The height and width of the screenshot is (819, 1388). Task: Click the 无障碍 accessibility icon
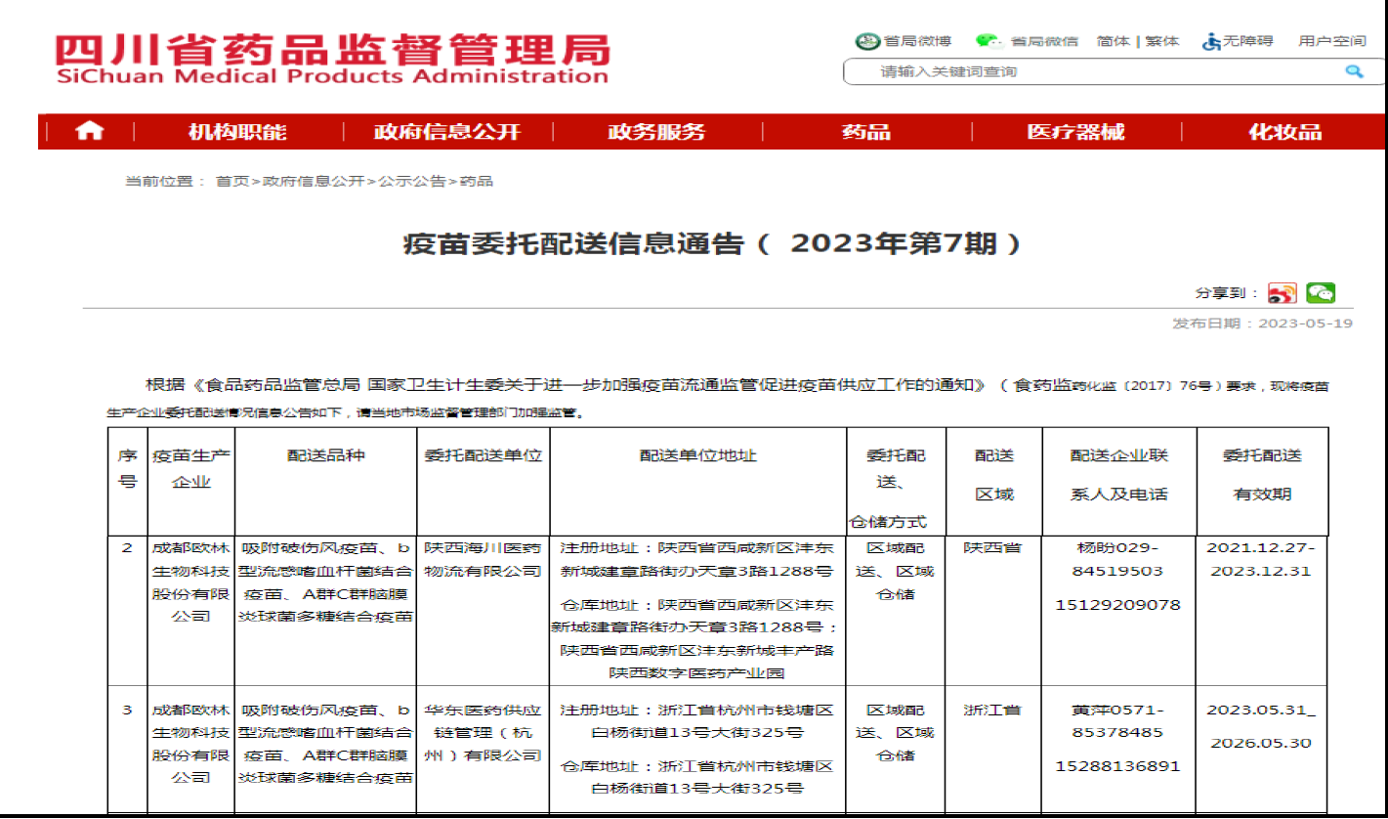tap(1212, 41)
